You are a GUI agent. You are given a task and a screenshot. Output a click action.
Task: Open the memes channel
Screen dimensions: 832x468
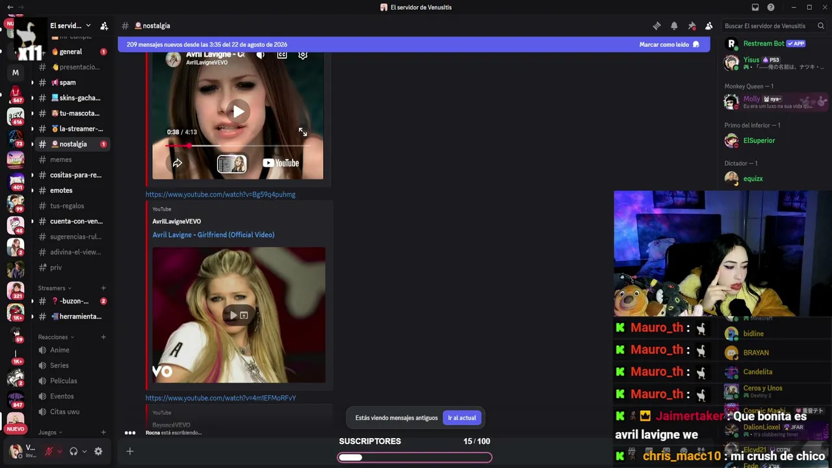70,160
